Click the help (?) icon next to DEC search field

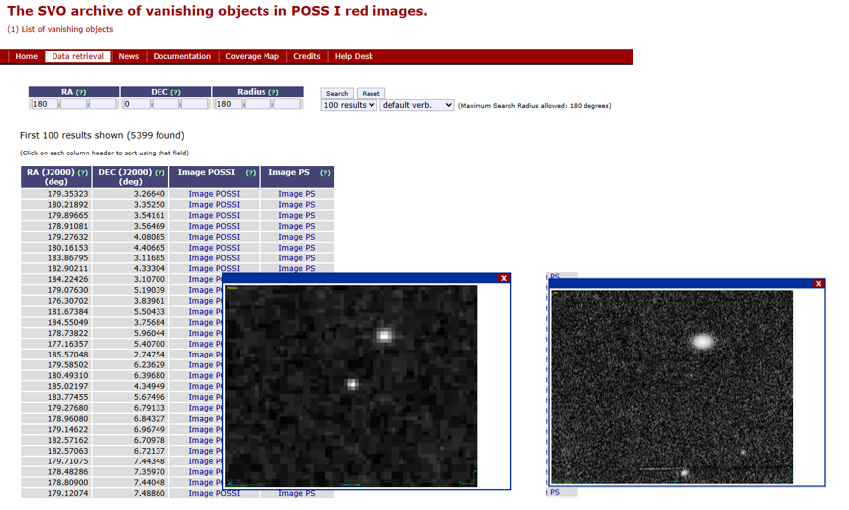[175, 92]
